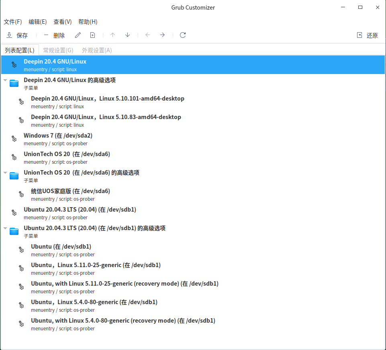Select the rename entry pencil icon

(78, 35)
